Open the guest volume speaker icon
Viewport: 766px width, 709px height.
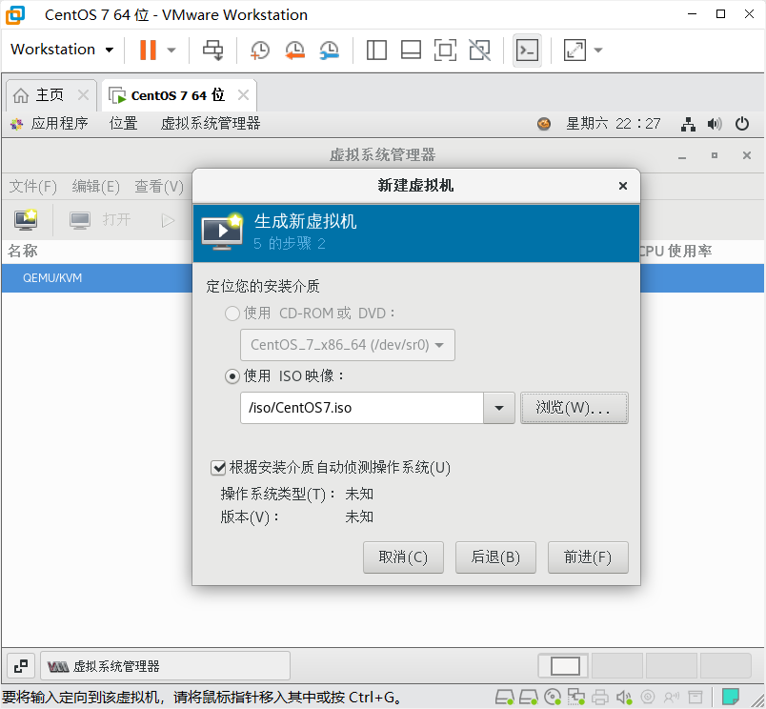pyautogui.click(x=715, y=124)
